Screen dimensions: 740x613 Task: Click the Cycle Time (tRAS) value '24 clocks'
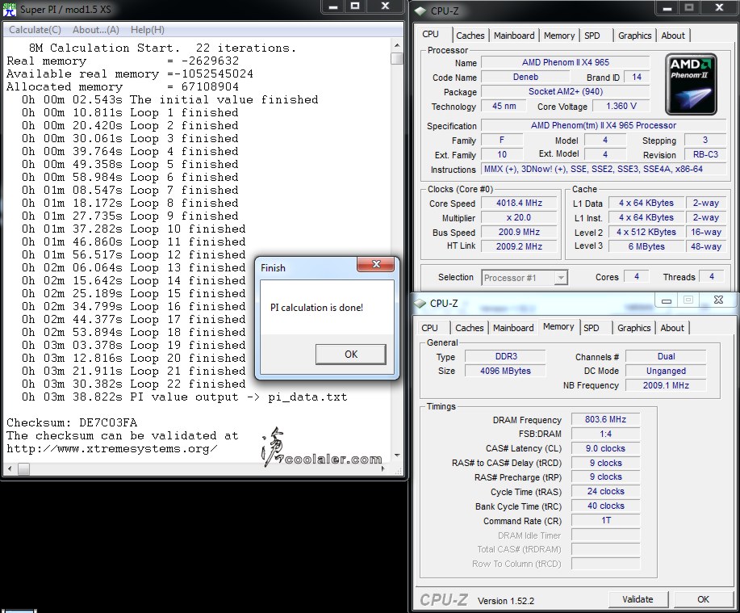pos(605,491)
